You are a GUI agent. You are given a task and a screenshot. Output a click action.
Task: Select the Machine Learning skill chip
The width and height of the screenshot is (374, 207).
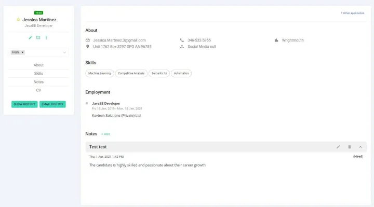point(99,73)
